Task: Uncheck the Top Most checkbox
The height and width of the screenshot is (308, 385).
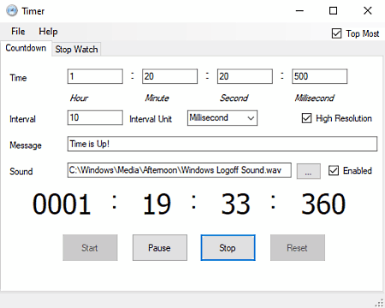Action: tap(336, 33)
